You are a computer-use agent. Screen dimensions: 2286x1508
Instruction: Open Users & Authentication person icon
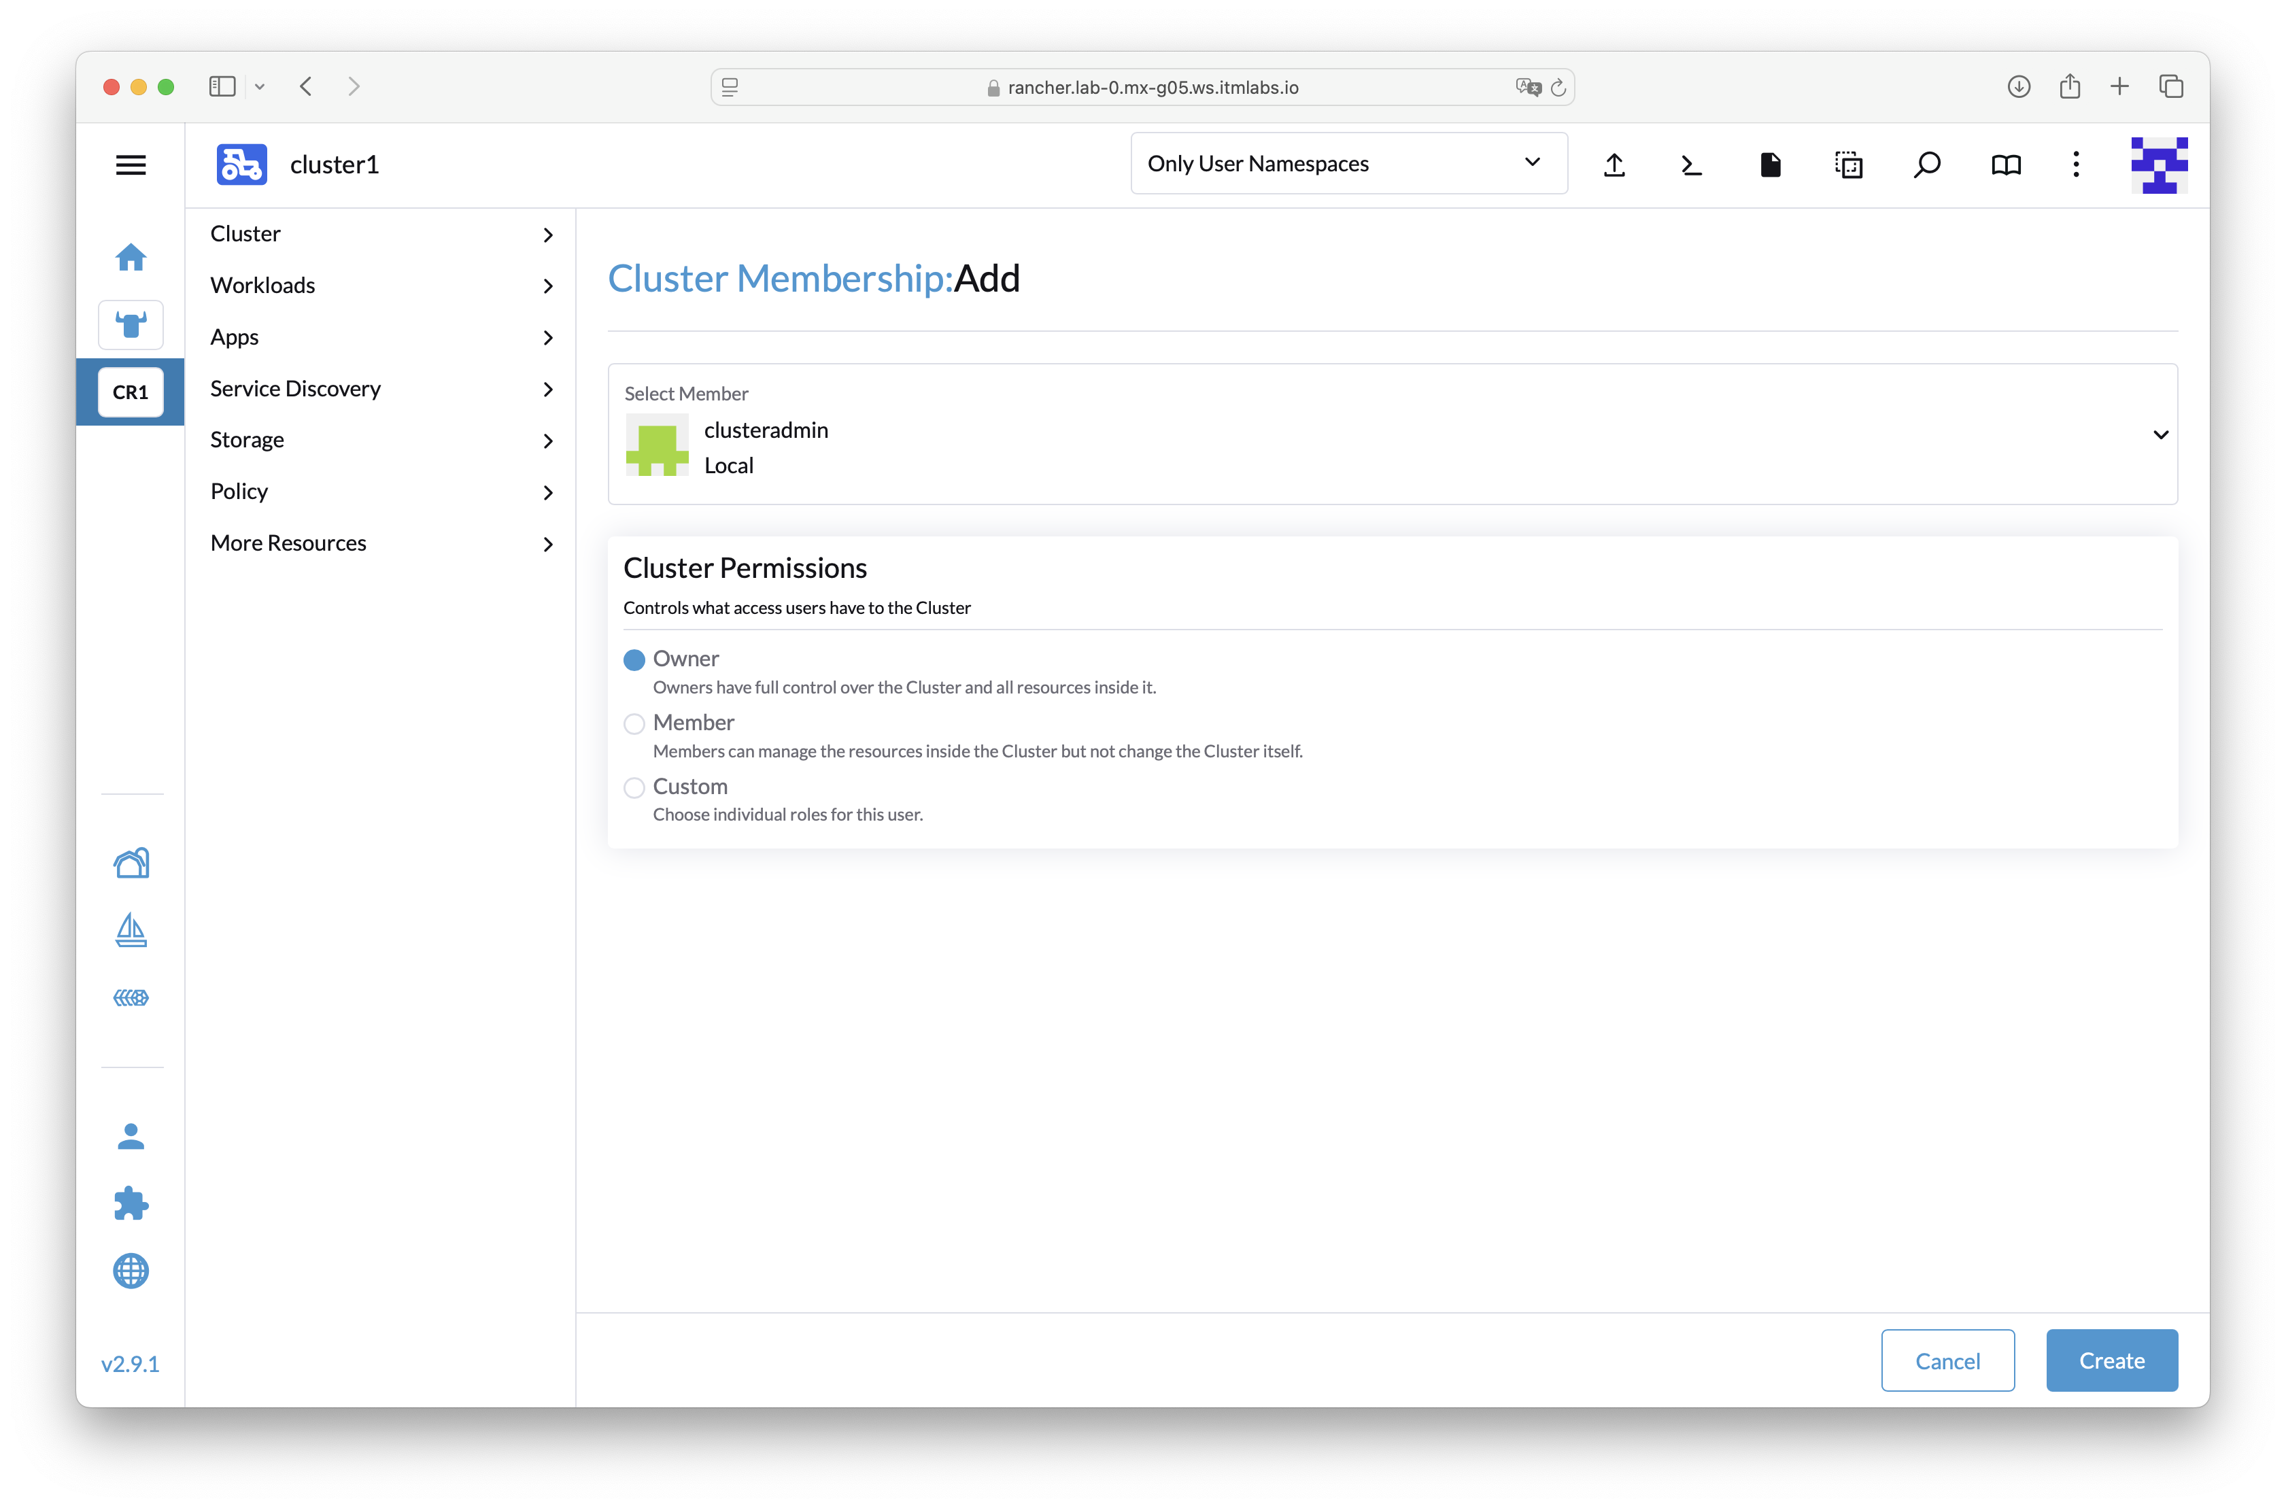132,1136
